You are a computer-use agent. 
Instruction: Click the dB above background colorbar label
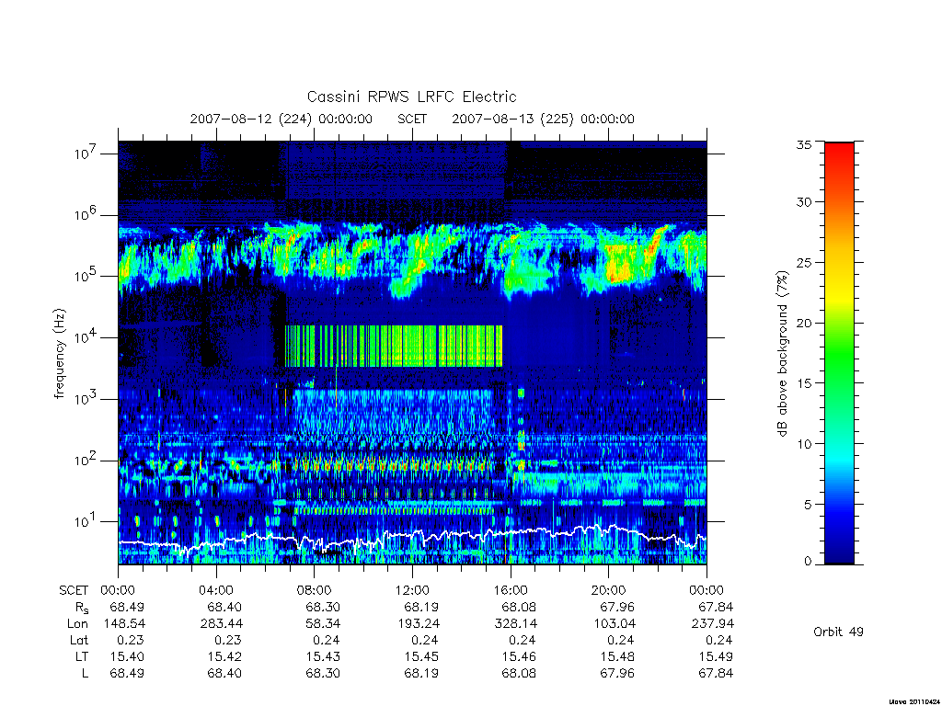coord(782,354)
